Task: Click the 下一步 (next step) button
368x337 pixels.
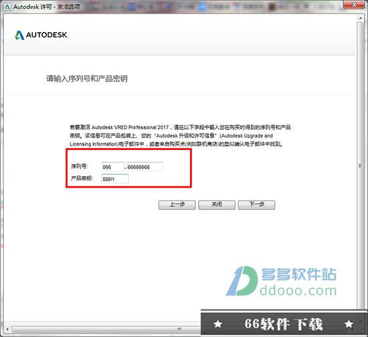Action: (x=256, y=205)
